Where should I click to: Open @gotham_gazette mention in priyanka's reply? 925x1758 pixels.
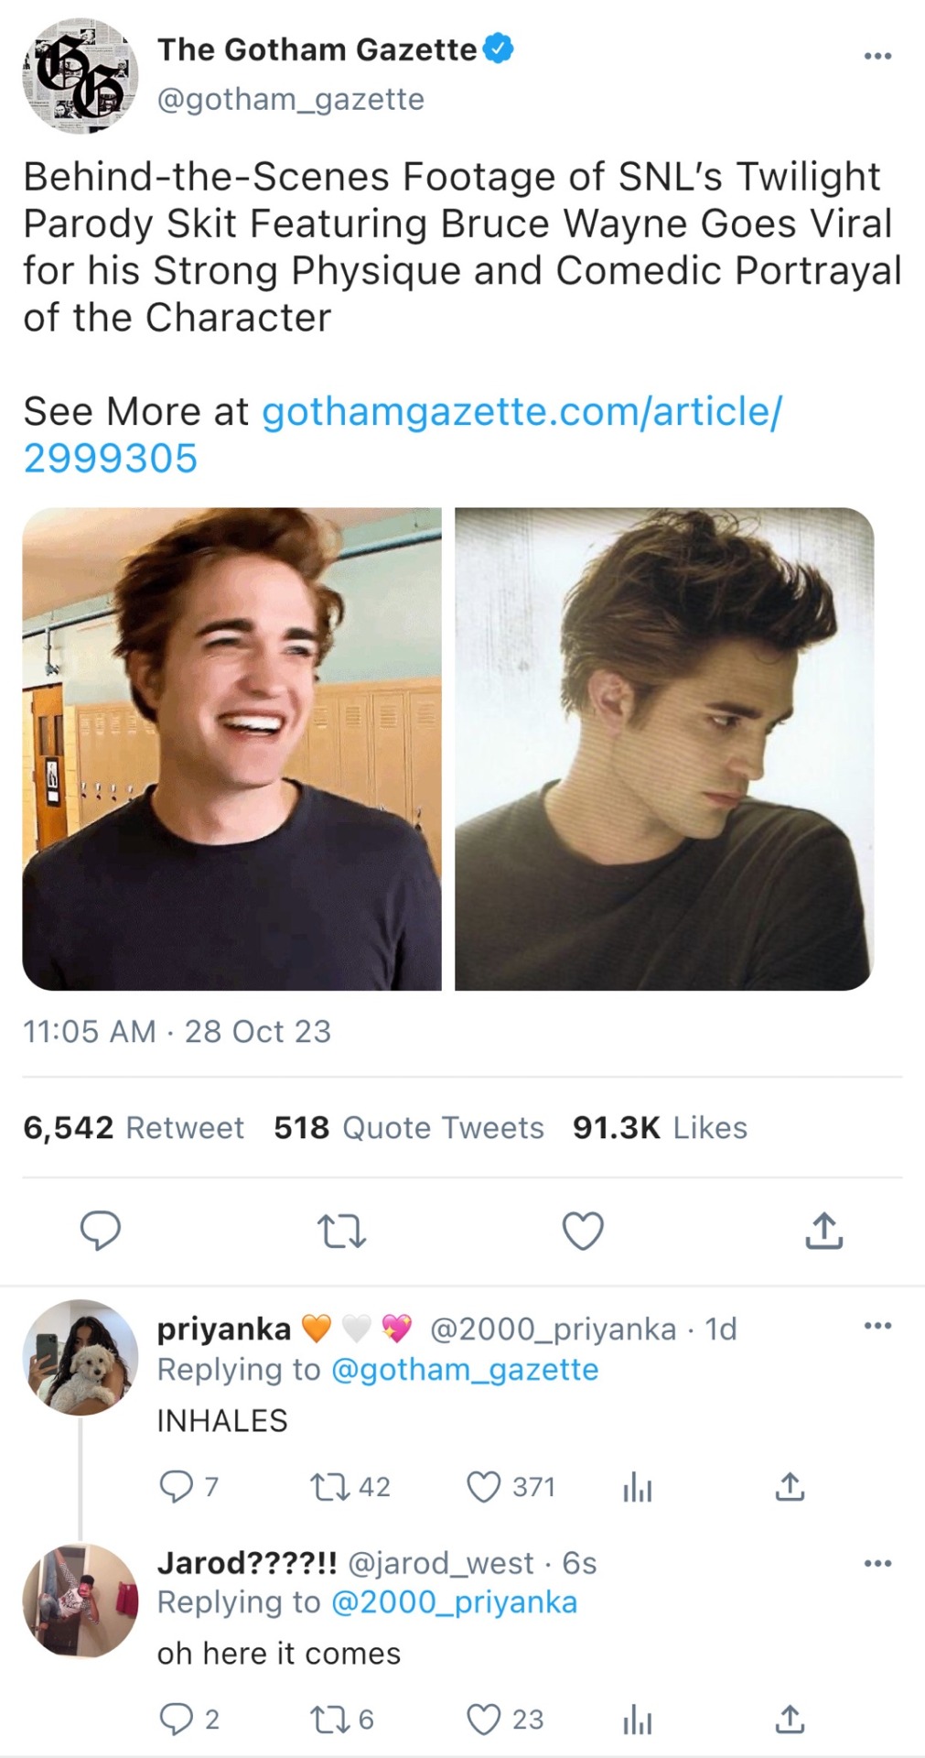(x=465, y=1370)
